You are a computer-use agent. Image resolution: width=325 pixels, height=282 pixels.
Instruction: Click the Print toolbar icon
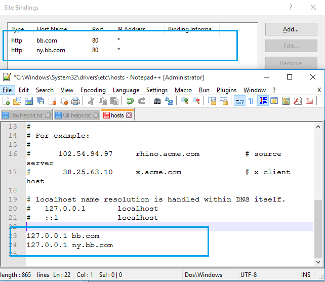[x=75, y=101]
